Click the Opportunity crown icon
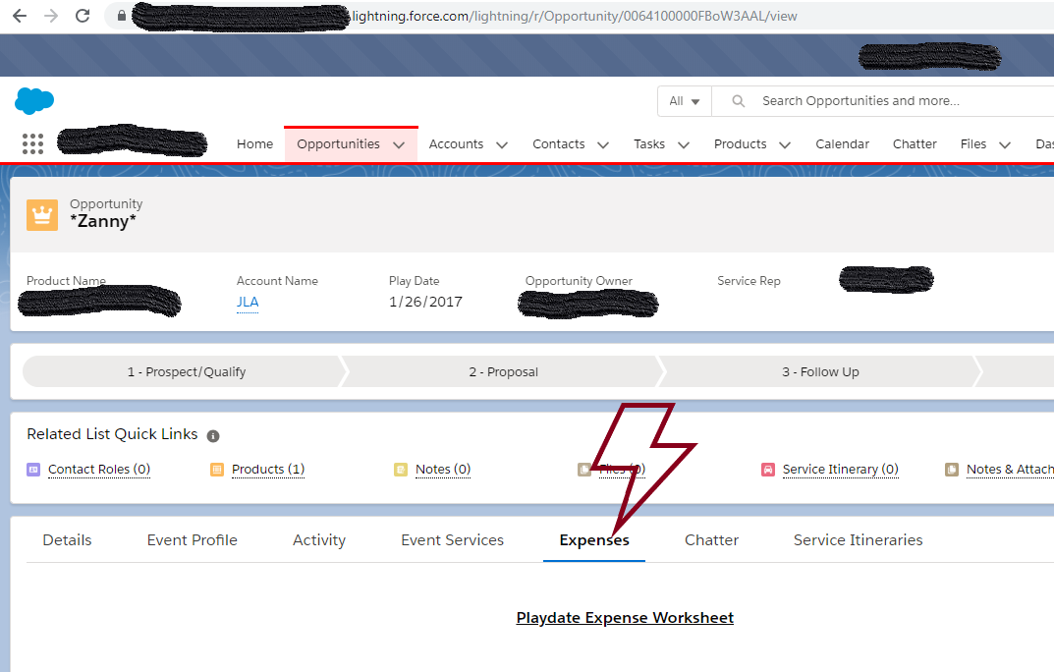The image size is (1054, 672). (x=42, y=215)
